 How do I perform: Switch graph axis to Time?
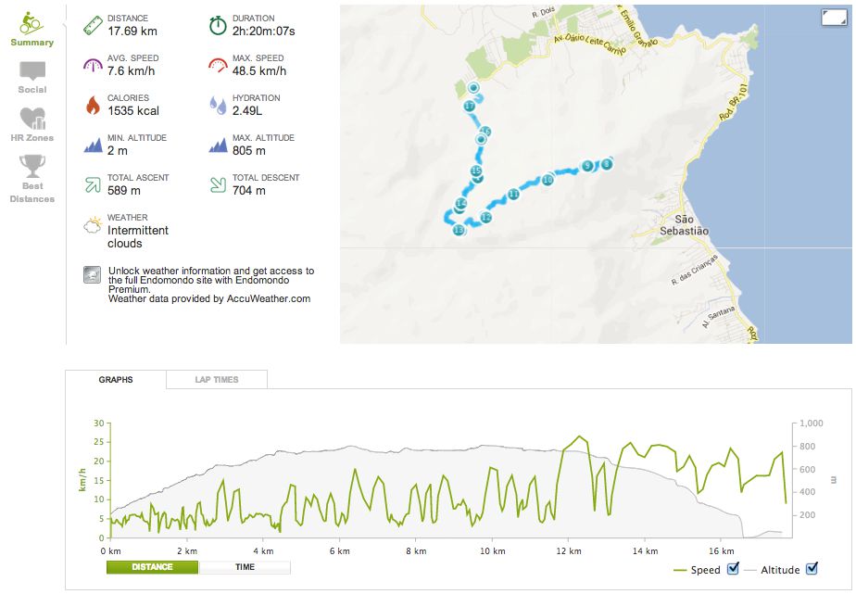[x=245, y=567]
